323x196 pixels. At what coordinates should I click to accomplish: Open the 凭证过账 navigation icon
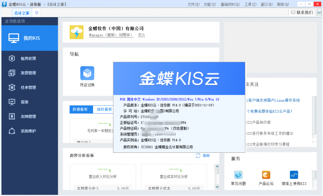tap(87, 73)
